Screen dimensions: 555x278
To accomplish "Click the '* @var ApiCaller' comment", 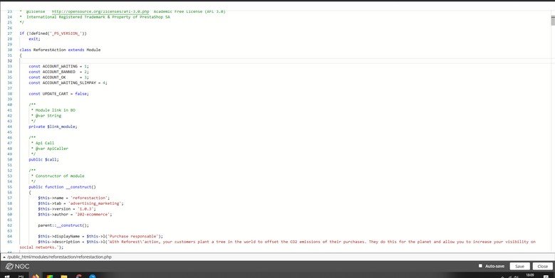I will 50,149.
